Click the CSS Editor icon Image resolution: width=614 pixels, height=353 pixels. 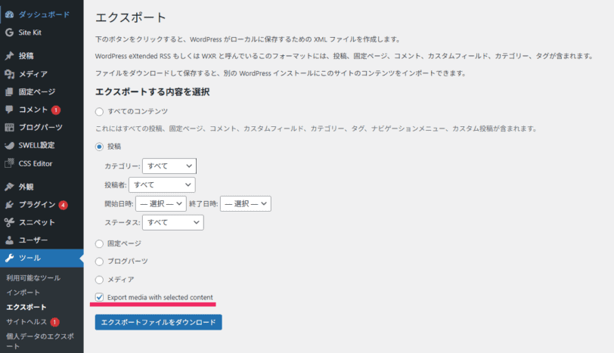9,163
